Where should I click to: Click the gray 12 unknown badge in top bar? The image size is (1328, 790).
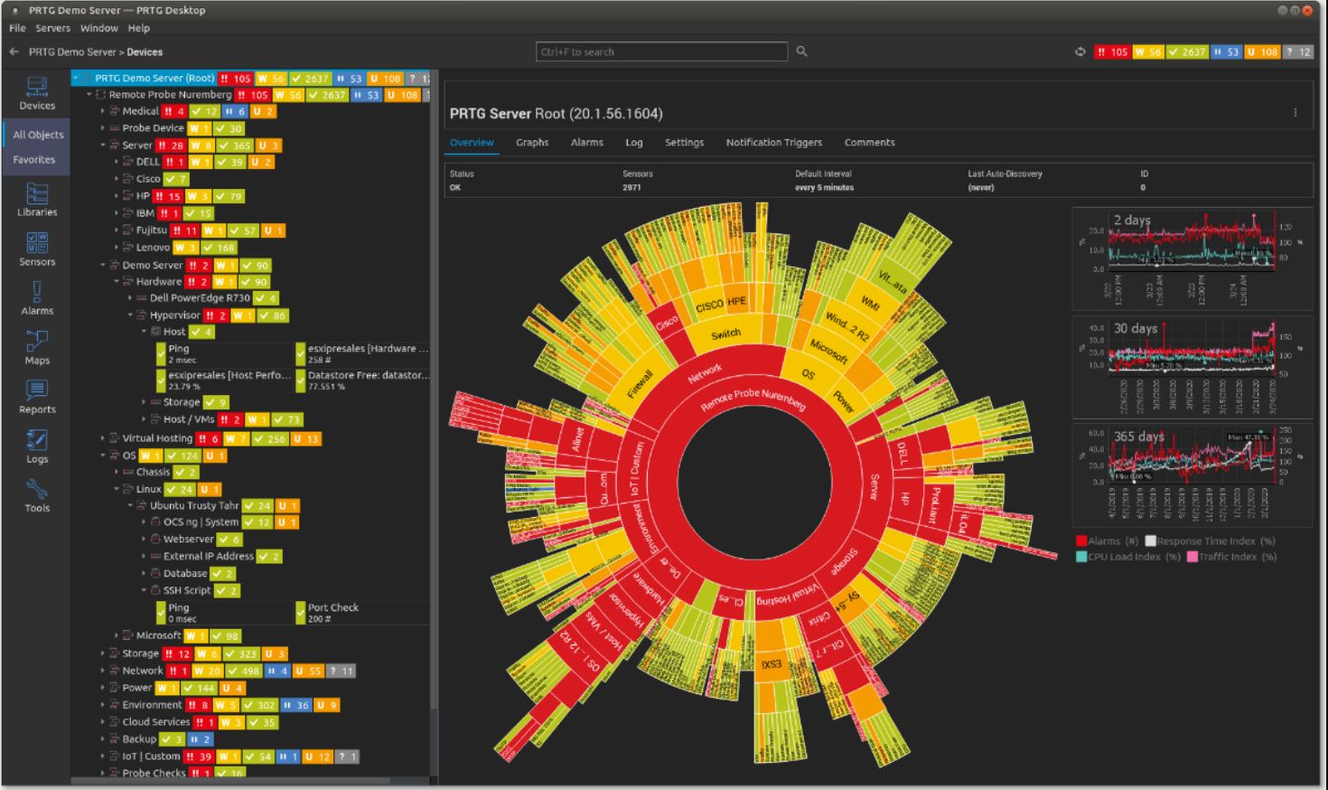coord(1298,52)
